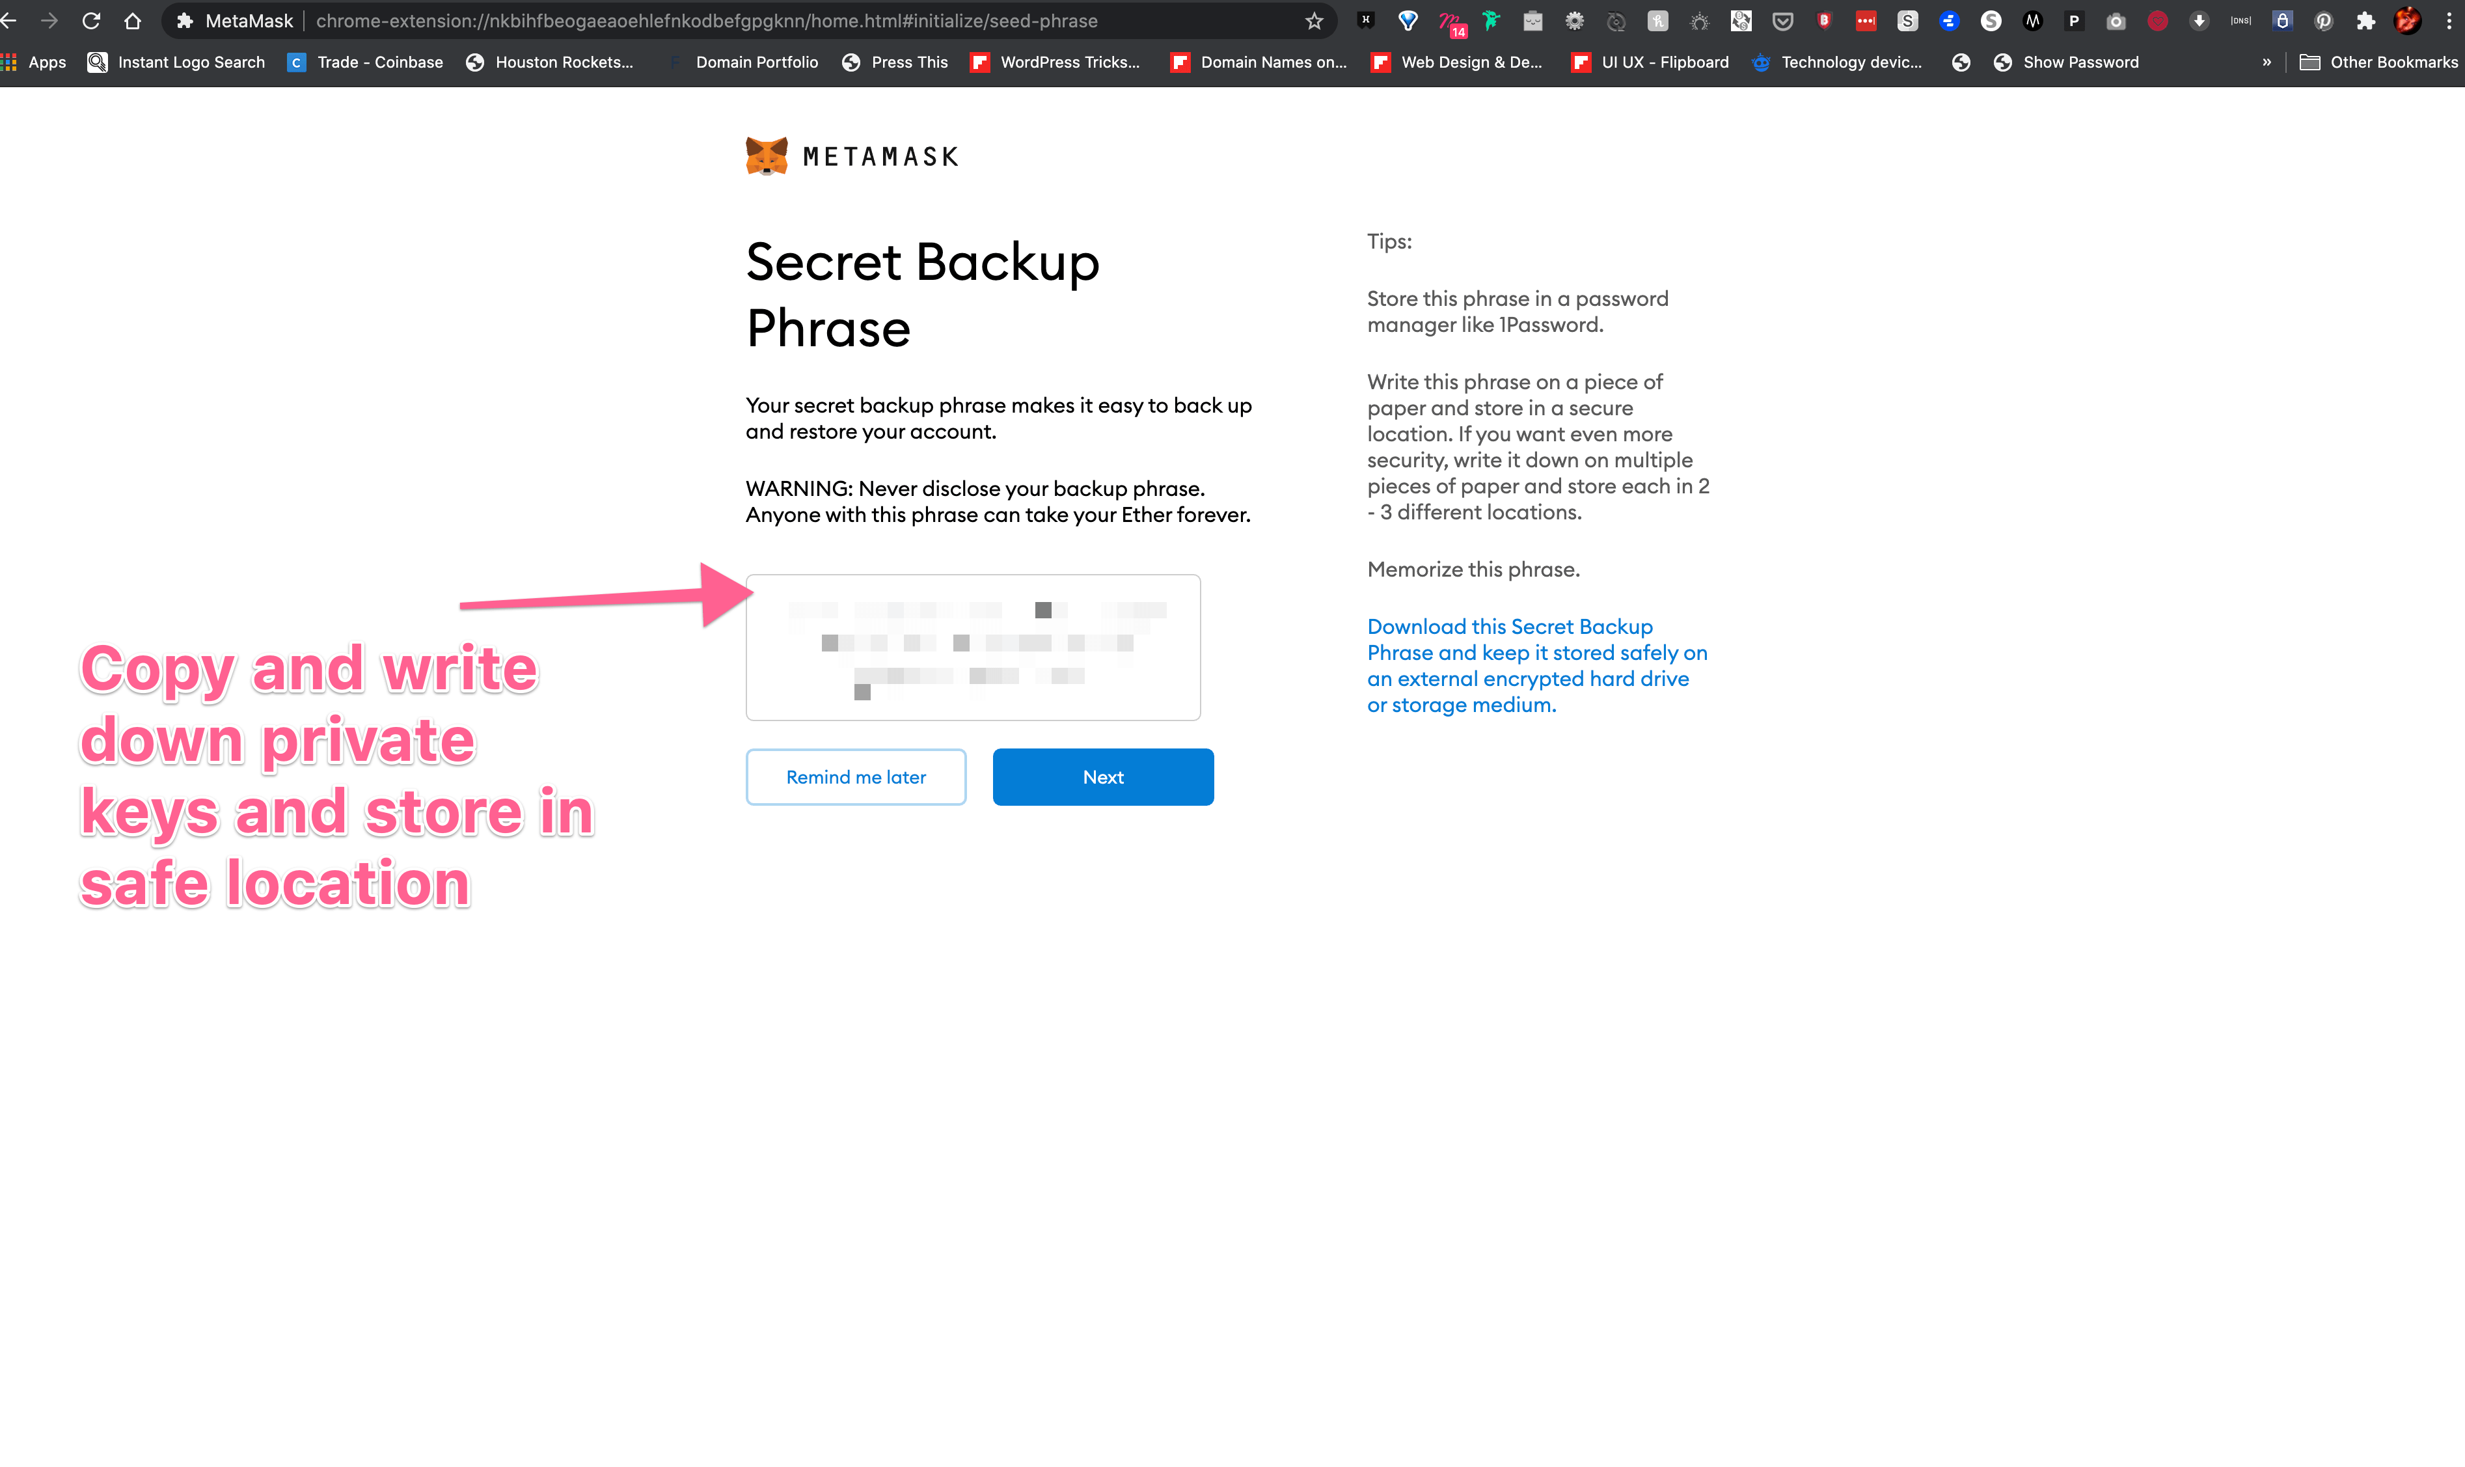The image size is (2465, 1467).
Task: Choose Remind me later
Action: [856, 777]
